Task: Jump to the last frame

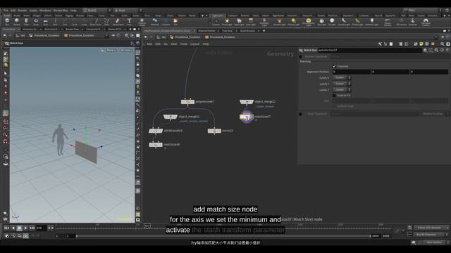Action: (32, 228)
